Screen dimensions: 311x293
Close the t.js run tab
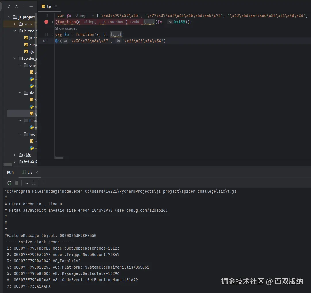[37, 172]
